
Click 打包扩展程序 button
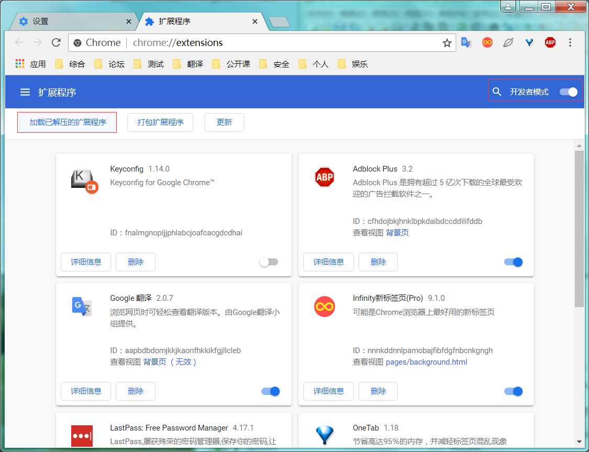click(x=160, y=122)
